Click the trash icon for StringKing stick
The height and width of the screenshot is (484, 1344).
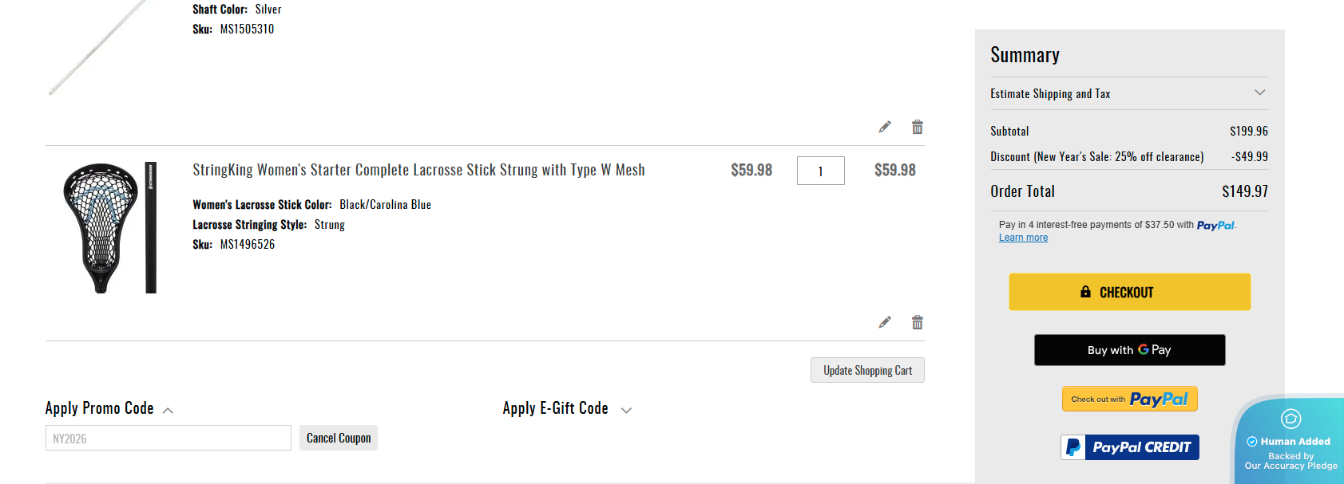[918, 322]
